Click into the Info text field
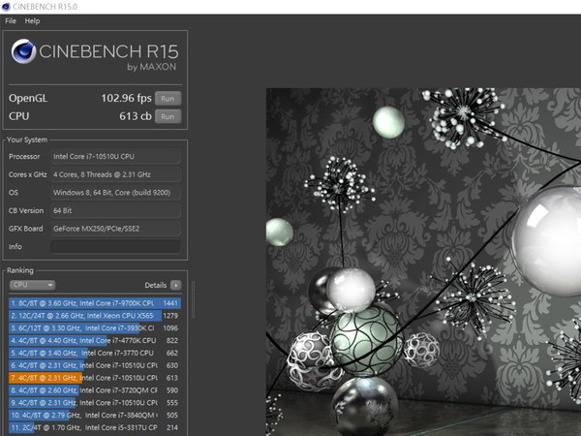The height and width of the screenshot is (436, 581). pos(114,247)
